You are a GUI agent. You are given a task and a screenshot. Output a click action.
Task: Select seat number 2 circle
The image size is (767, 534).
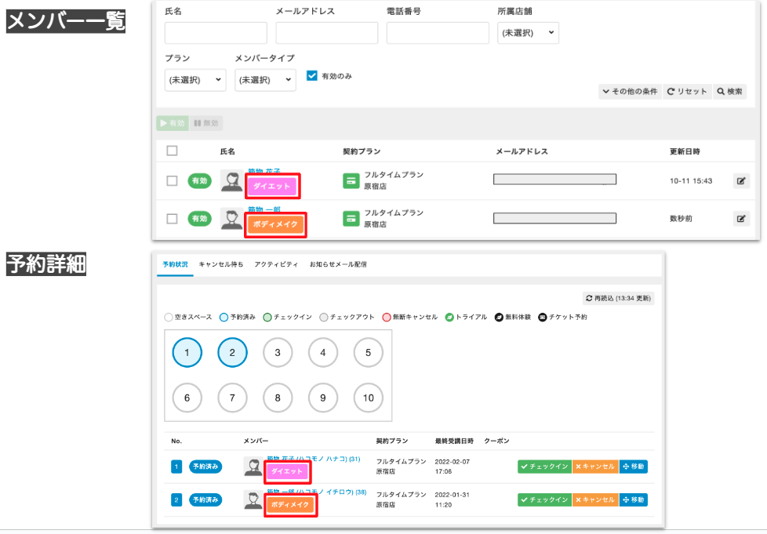pos(232,353)
